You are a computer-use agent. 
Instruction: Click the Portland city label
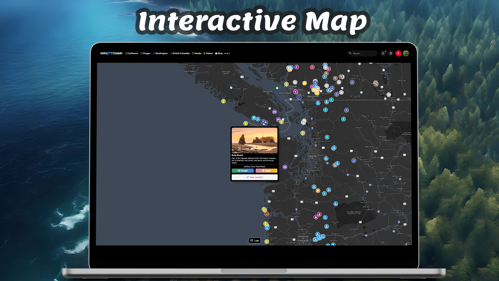(x=303, y=241)
